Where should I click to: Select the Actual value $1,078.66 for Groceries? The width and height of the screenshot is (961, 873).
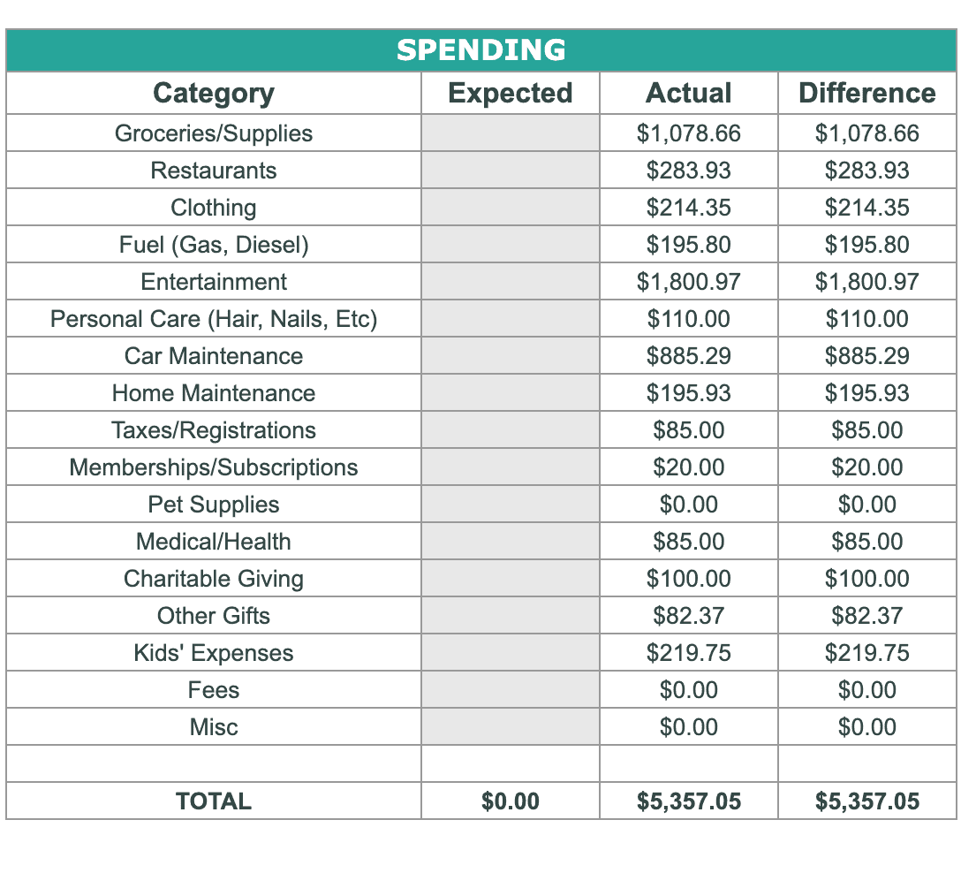point(688,133)
